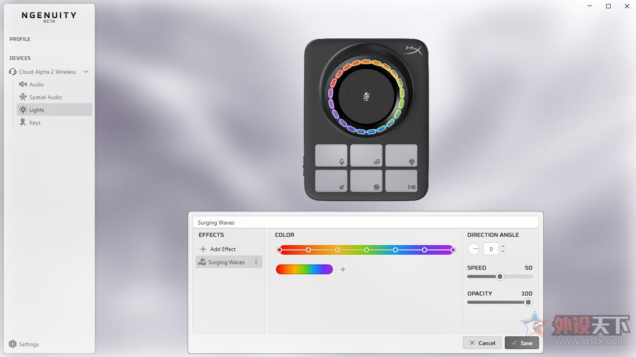636x357 pixels.
Task: Select the cyan-blue gradient stop
Action: (396, 250)
